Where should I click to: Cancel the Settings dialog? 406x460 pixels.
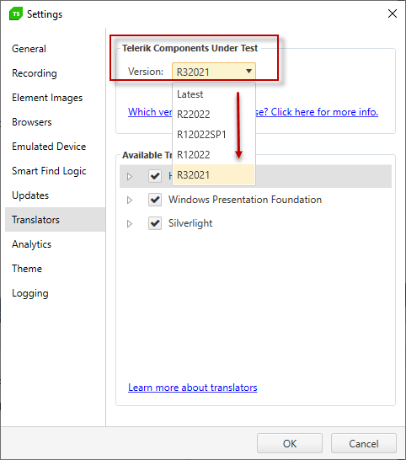click(x=364, y=443)
